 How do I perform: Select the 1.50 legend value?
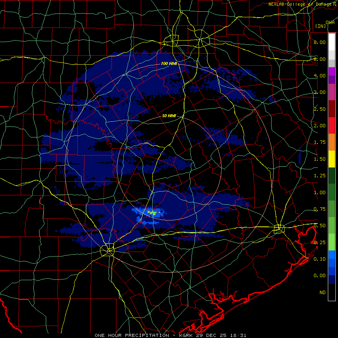[320, 159]
